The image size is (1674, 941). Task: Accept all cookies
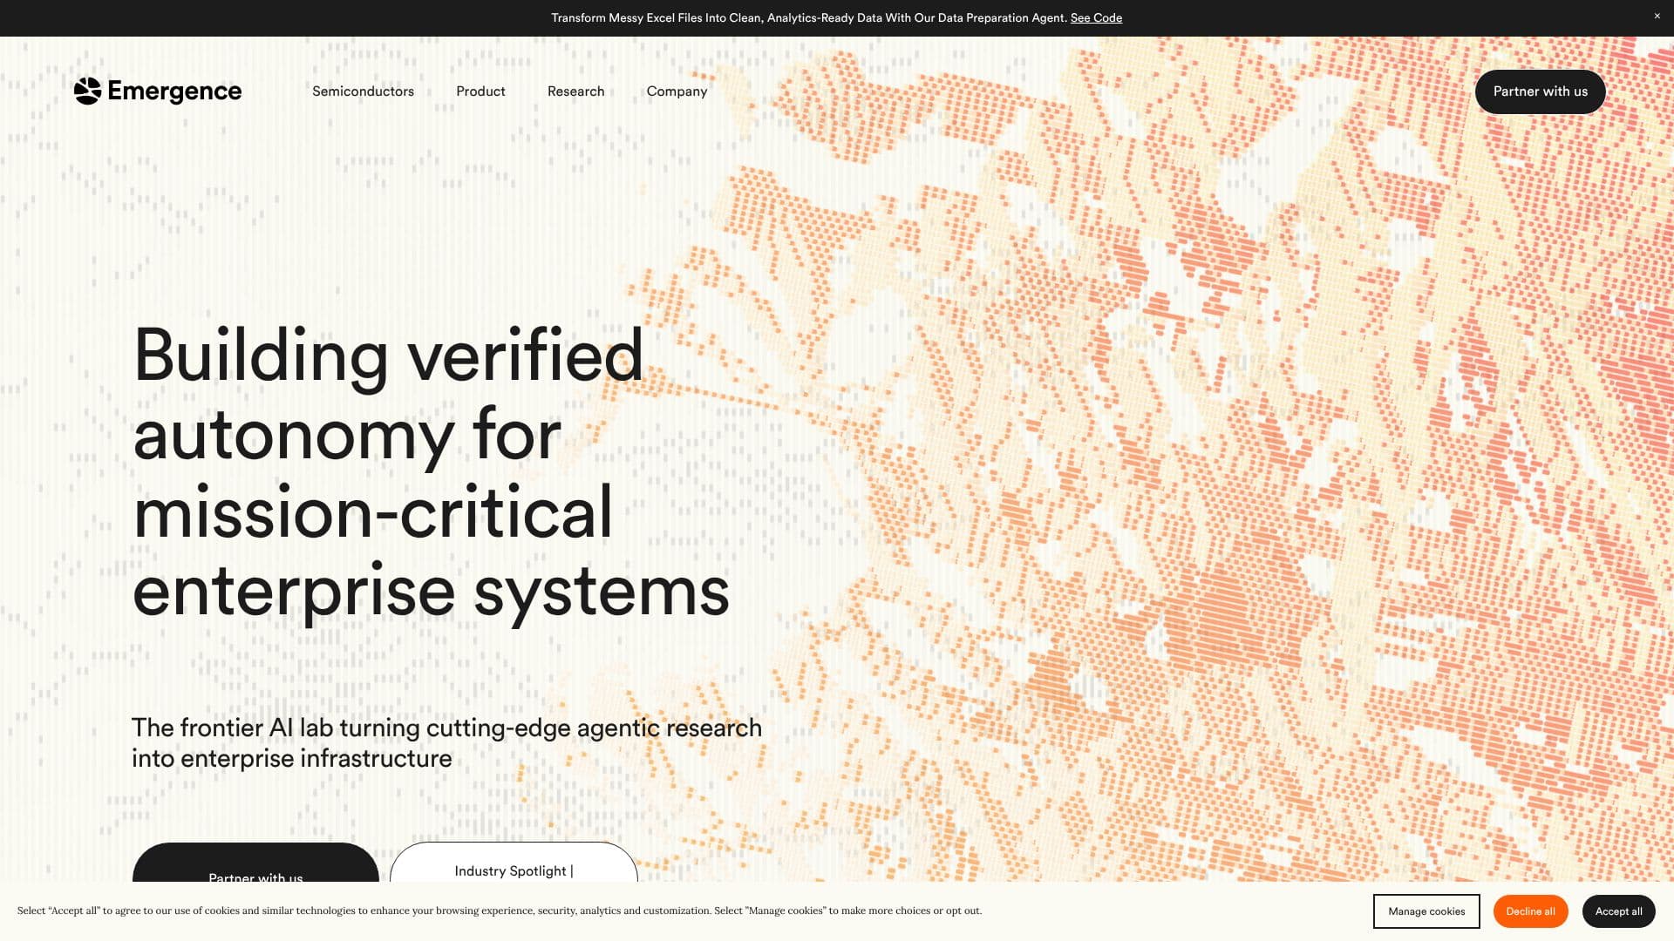point(1618,911)
